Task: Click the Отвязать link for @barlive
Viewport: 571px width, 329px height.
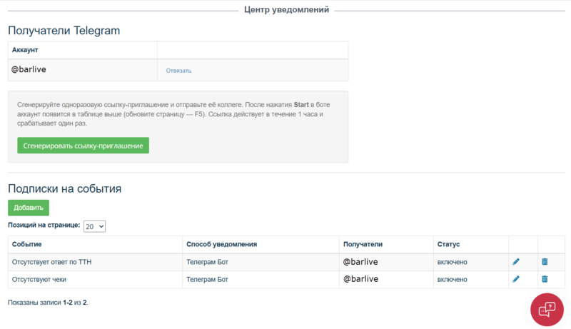Action: pos(178,71)
